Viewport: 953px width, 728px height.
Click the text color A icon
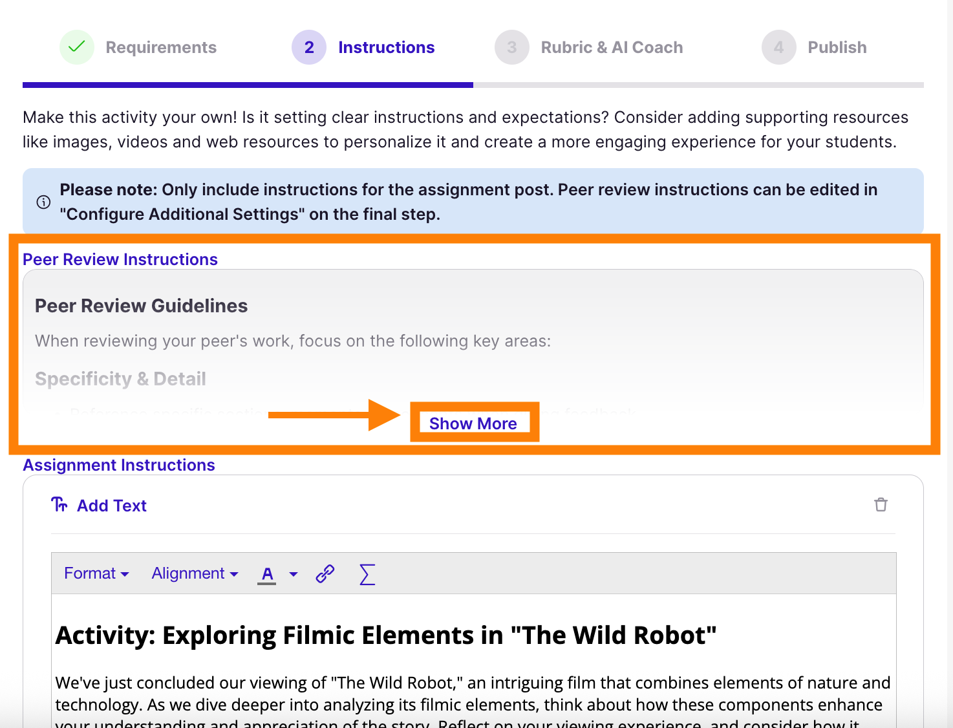pos(266,573)
